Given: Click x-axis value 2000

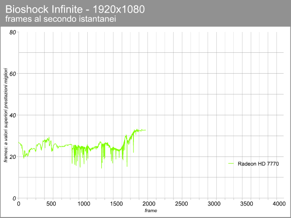Looking at the screenshot, I should point(149,204).
